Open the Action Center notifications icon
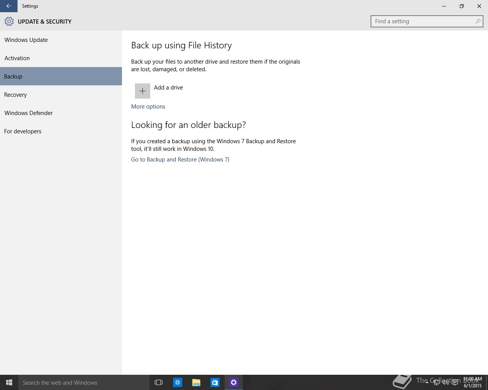The height and width of the screenshot is (390, 488). pyautogui.click(x=455, y=382)
